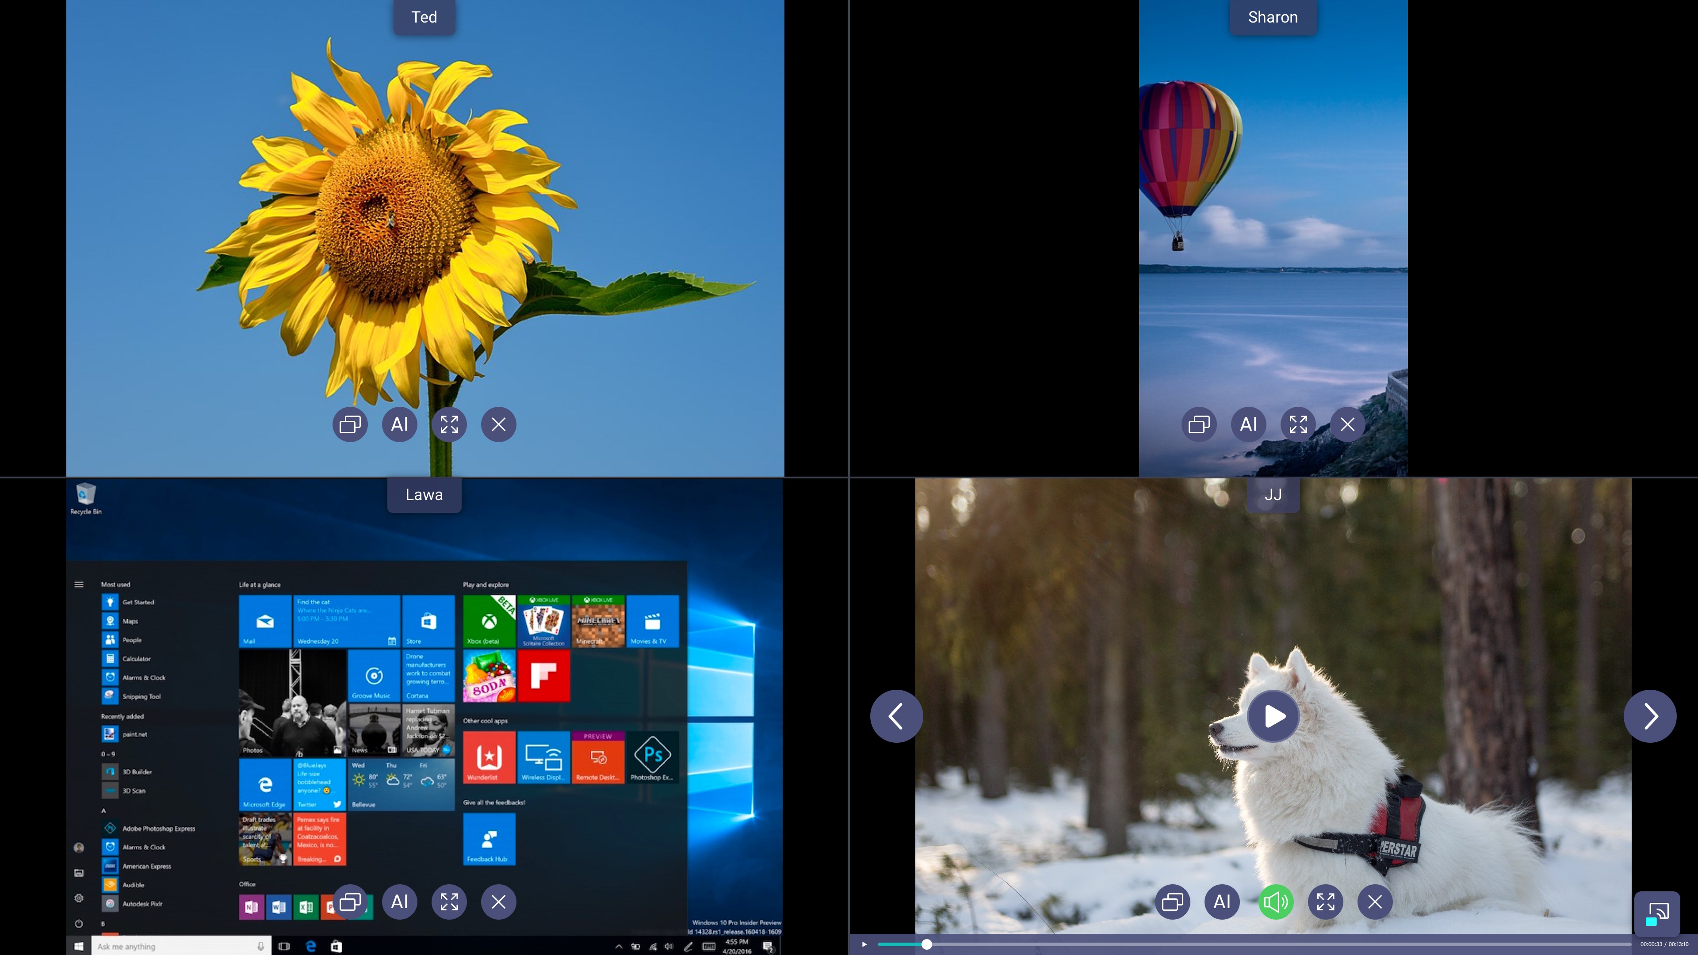
Task: Open the window switch icon on Ted's screen
Action: click(350, 424)
